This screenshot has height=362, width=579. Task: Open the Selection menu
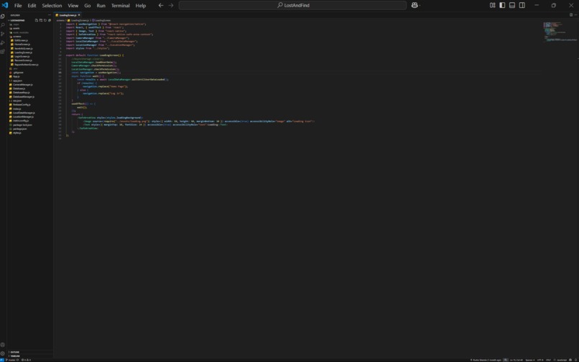[x=52, y=6]
